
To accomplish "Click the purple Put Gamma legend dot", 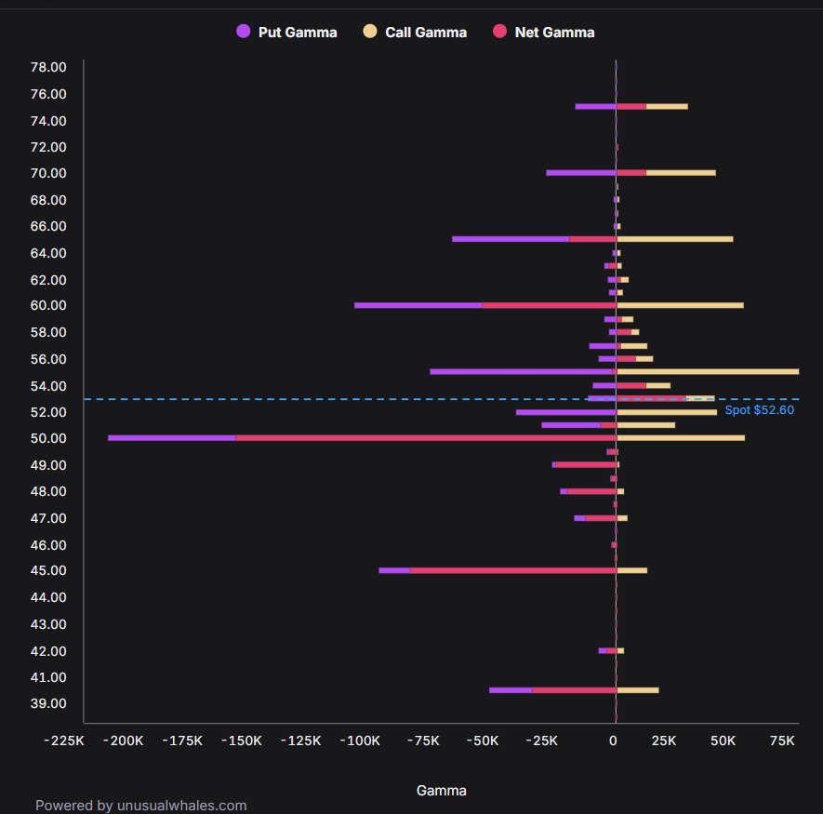I will coord(243,32).
